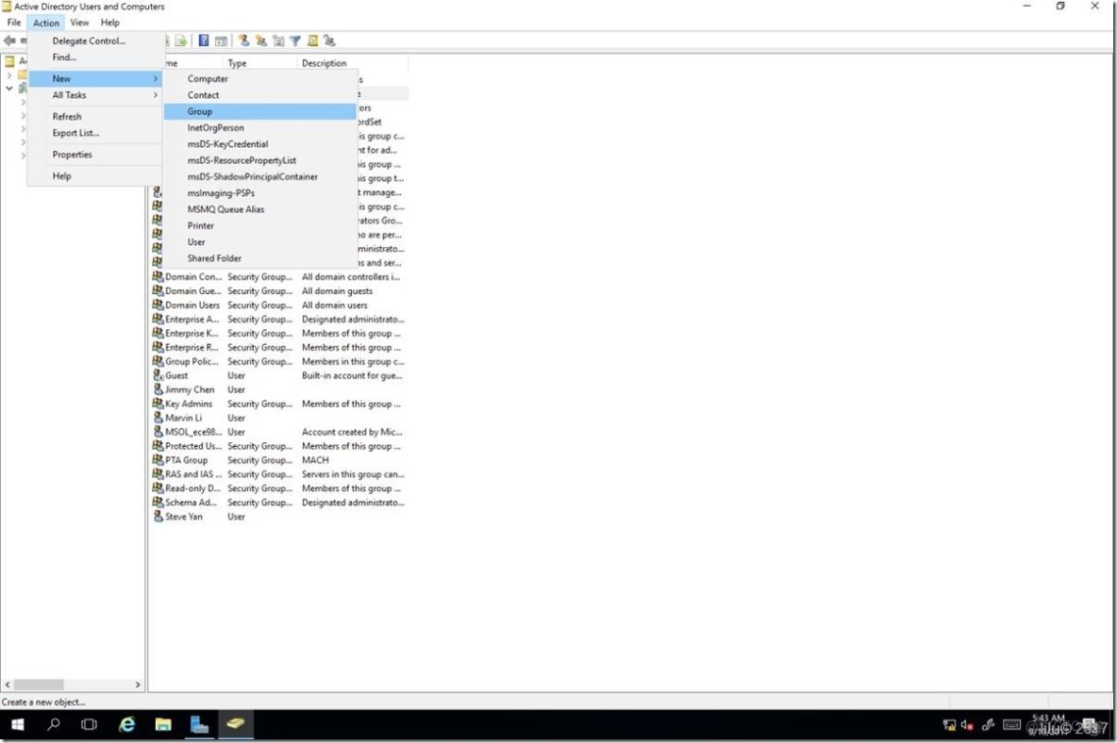Screen dimensions: 1117x743
Task: Select the Create a new user toolbar icon
Action: (242, 40)
